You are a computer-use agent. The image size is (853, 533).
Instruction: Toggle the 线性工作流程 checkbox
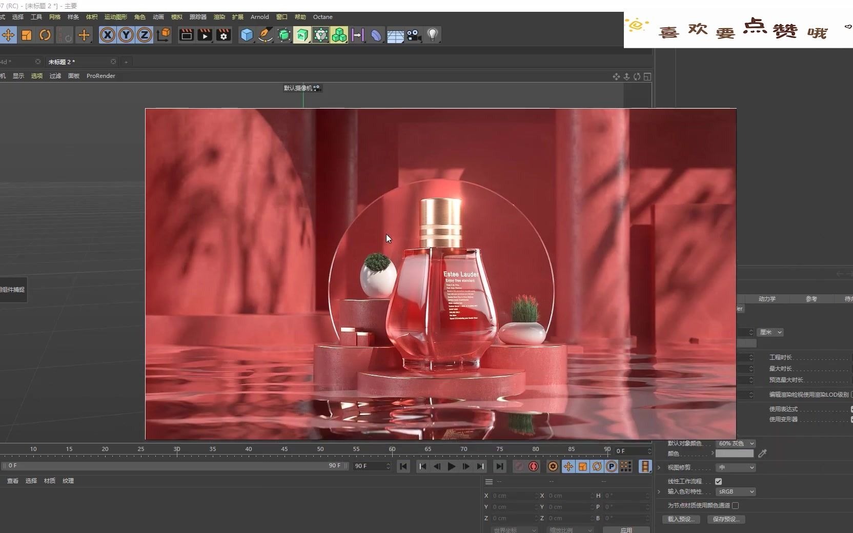point(718,481)
